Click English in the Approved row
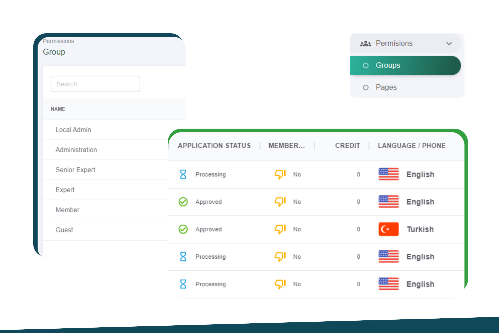 420,202
